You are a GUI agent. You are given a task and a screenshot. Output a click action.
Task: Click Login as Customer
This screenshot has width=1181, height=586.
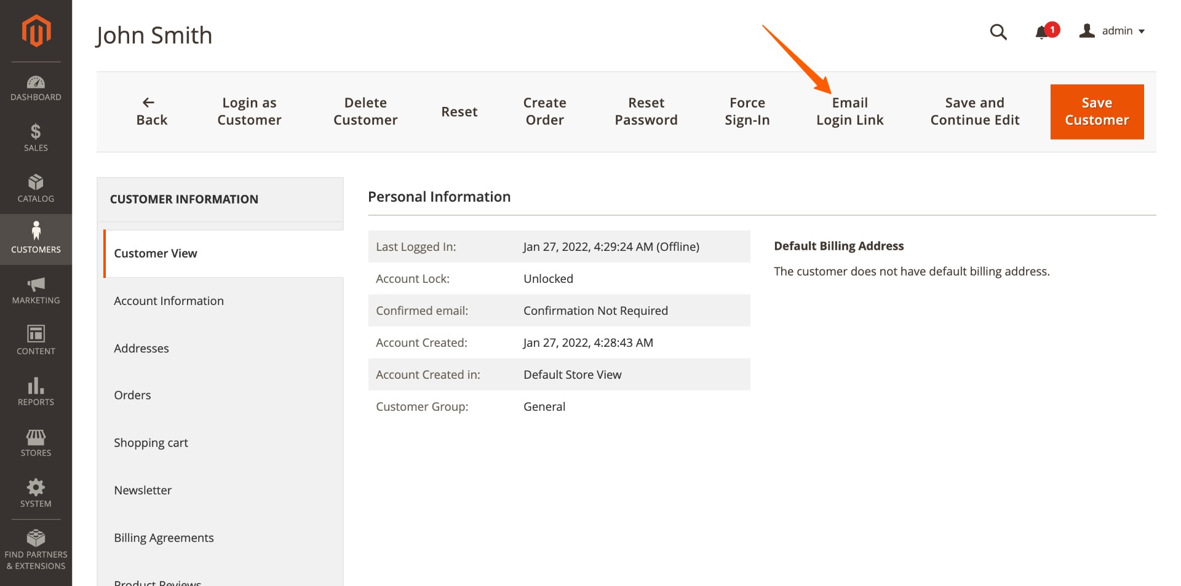(x=249, y=112)
